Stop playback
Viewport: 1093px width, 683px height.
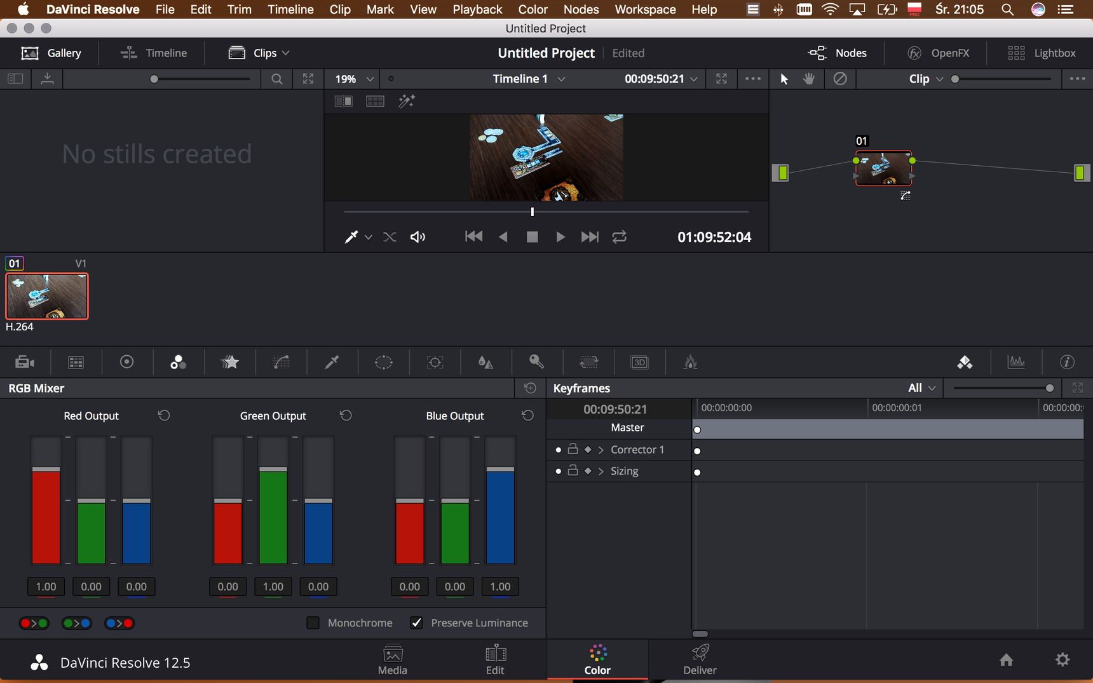pos(533,237)
